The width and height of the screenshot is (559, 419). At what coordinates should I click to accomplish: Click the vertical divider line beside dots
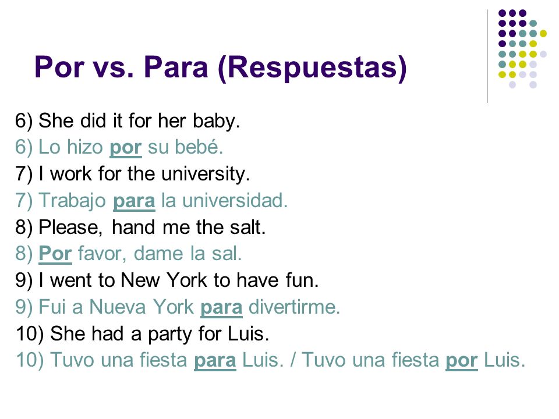pos(487,56)
